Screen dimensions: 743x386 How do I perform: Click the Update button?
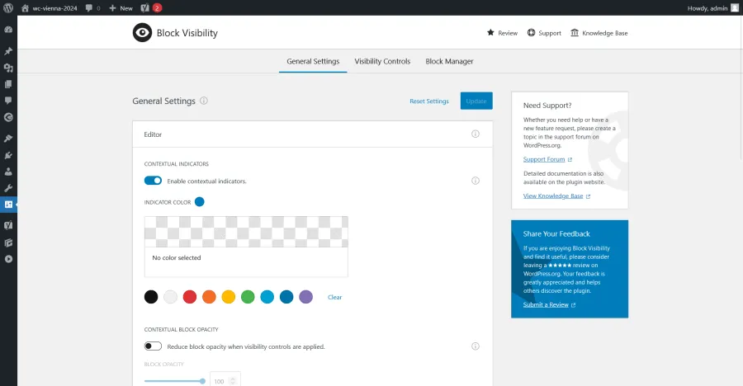click(476, 101)
